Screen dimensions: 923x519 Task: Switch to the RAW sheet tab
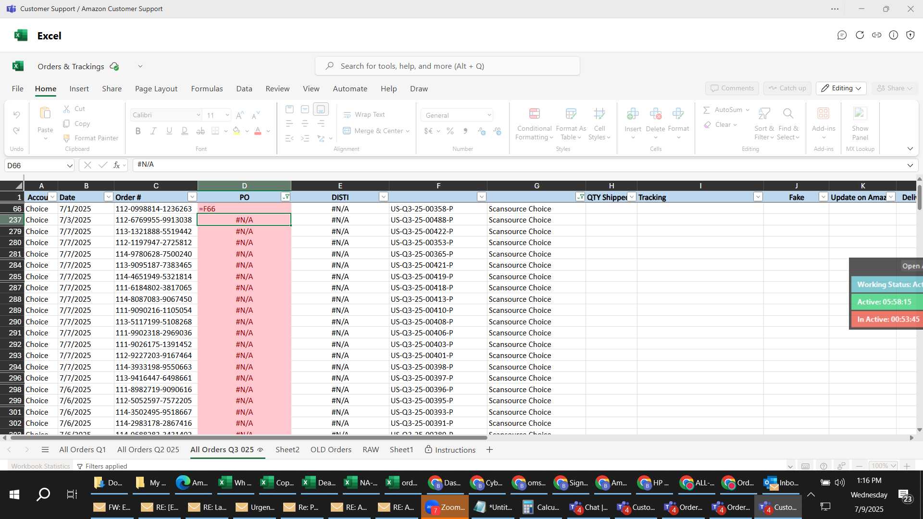coord(371,450)
